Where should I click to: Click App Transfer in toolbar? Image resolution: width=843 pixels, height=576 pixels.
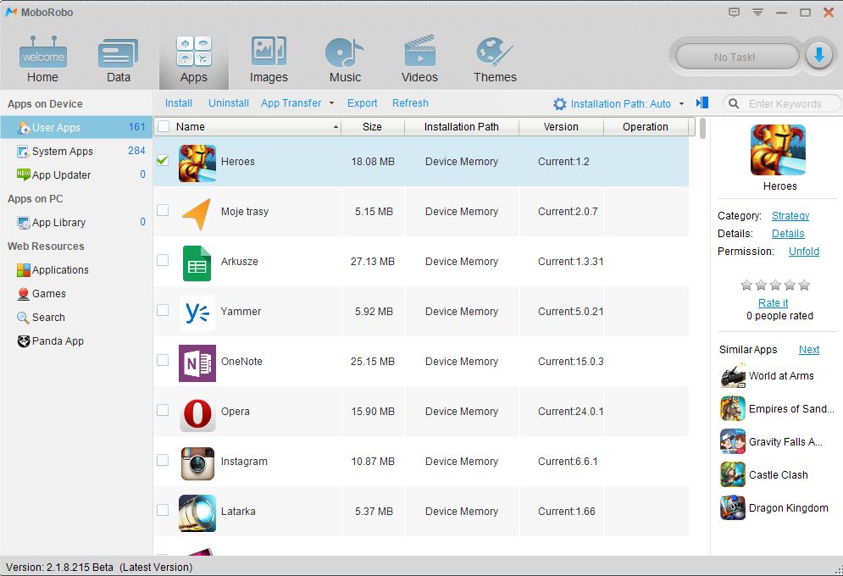point(291,103)
